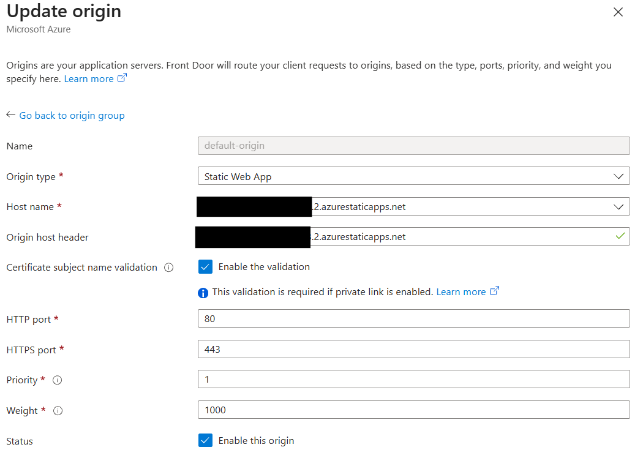Click the blue info icon beside validation notice
This screenshot has width=632, height=458.
203,293
